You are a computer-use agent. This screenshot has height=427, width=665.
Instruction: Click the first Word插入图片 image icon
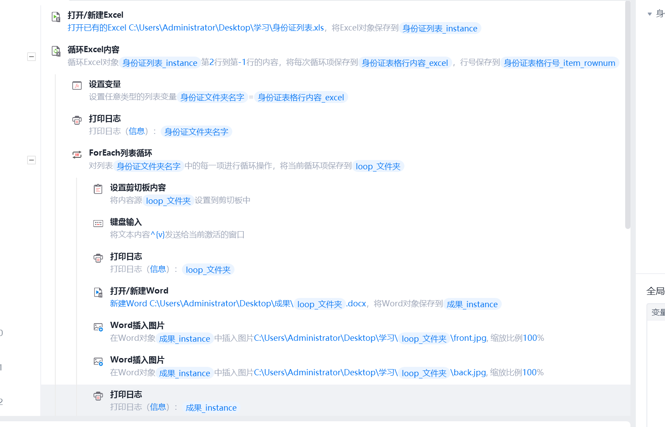(98, 327)
